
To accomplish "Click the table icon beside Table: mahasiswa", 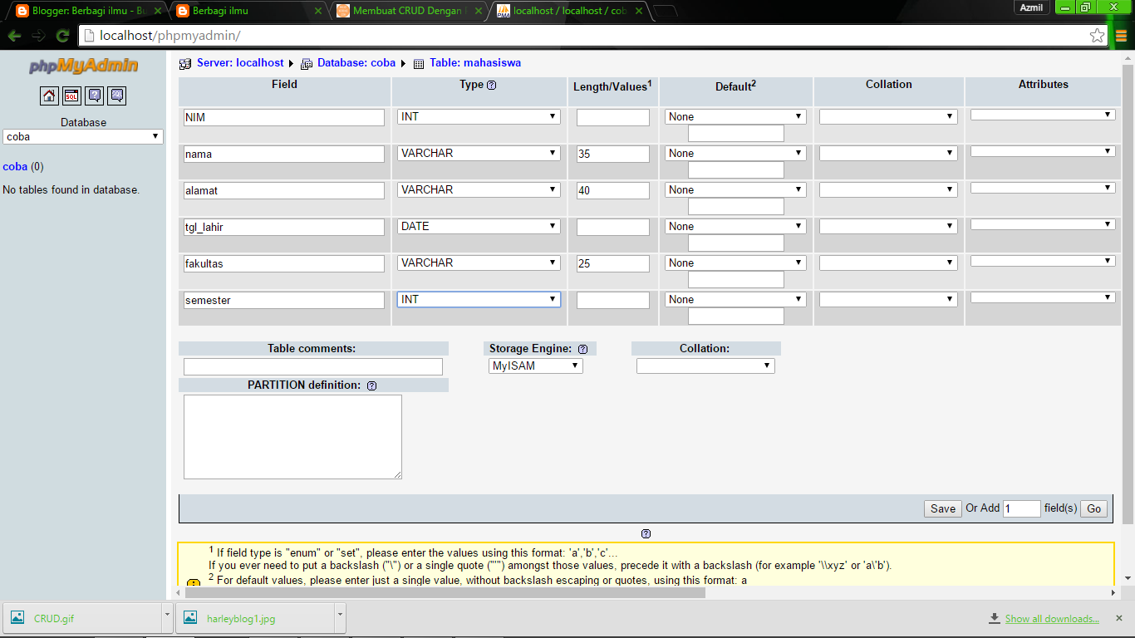I will 417,63.
